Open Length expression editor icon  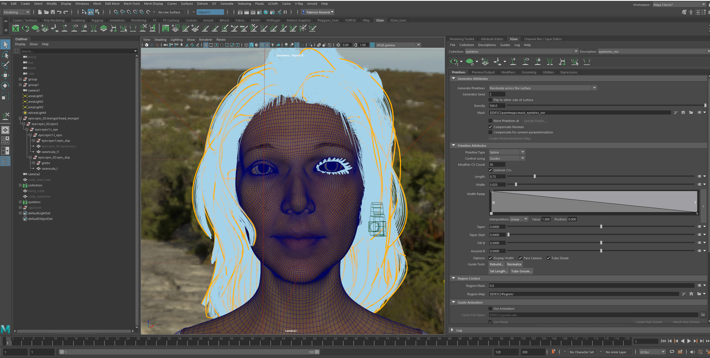click(x=699, y=176)
